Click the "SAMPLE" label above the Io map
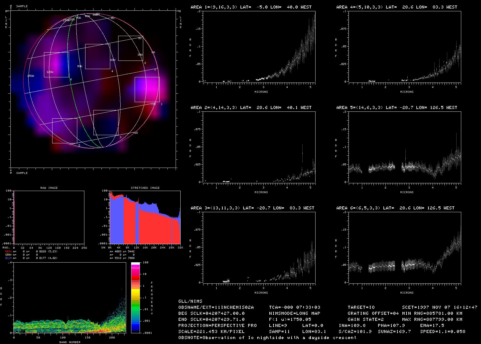The image size is (481, 344). [22, 6]
